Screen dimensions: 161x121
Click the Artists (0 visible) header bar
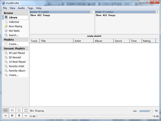(60, 12)
